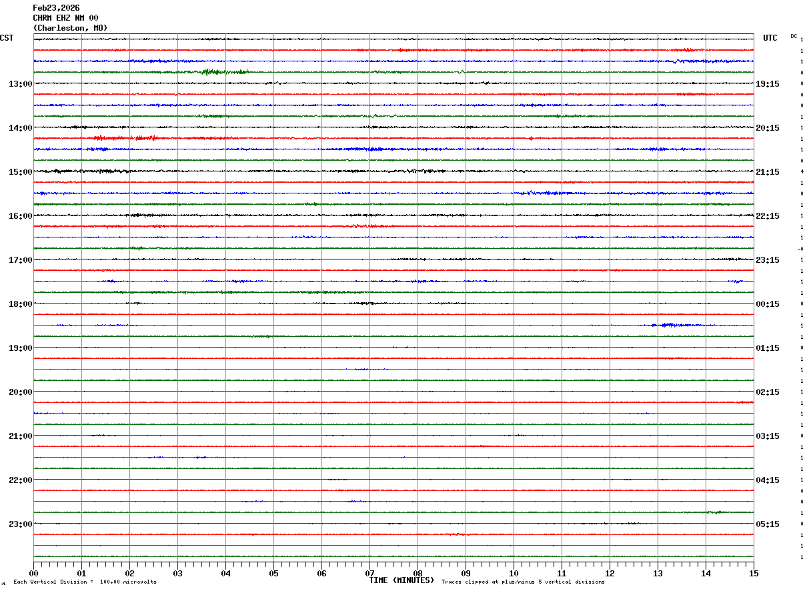This screenshot has height=591, width=807.
Task: Click the 12 minute axis tick label
Action: click(x=610, y=573)
